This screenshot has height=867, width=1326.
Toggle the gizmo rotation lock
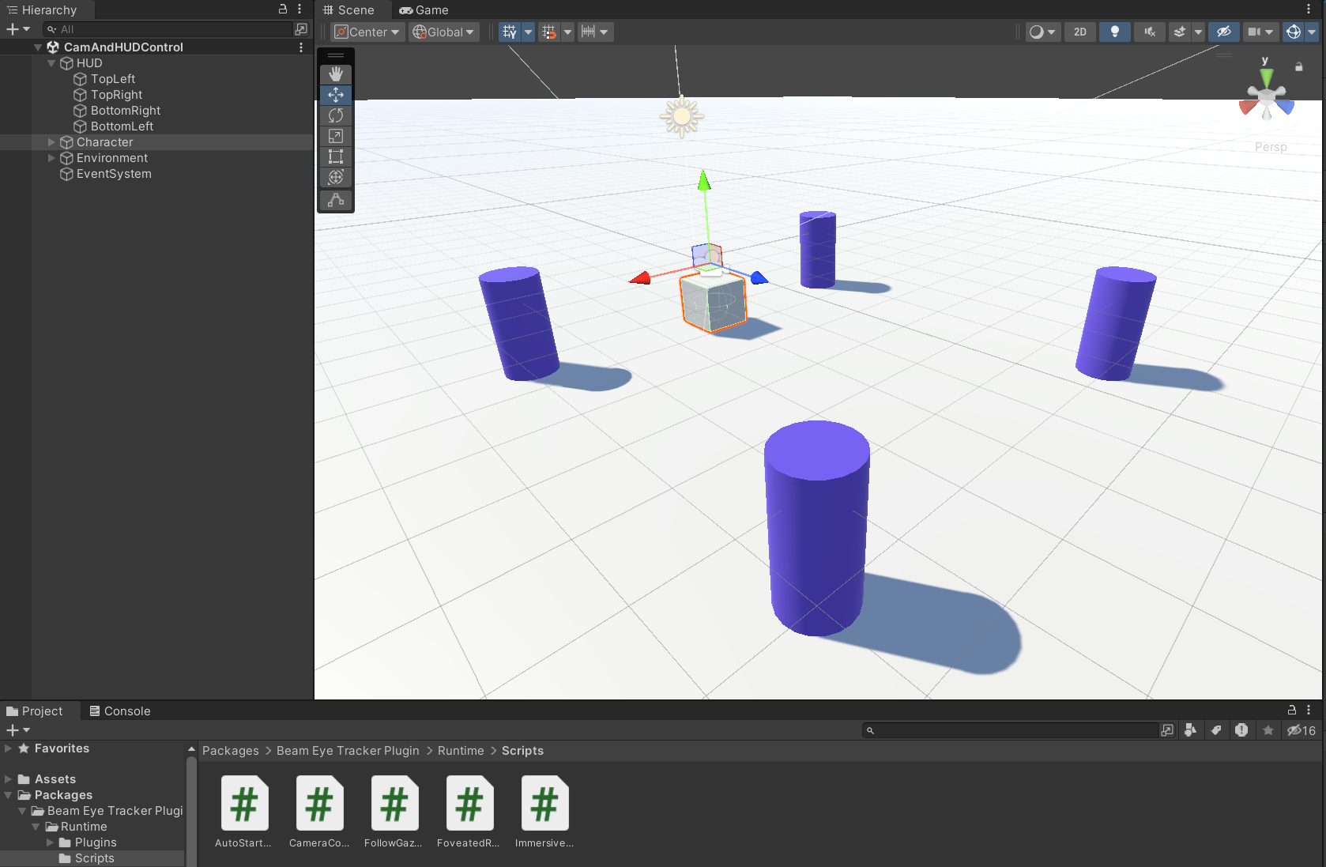coord(1299,67)
